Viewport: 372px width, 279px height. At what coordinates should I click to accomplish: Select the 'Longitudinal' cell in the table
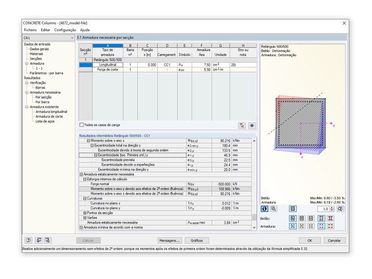tap(108, 65)
